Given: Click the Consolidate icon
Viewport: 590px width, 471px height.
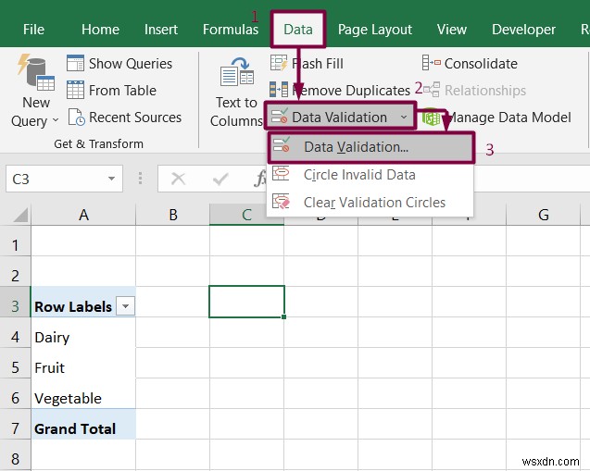Looking at the screenshot, I should (432, 63).
